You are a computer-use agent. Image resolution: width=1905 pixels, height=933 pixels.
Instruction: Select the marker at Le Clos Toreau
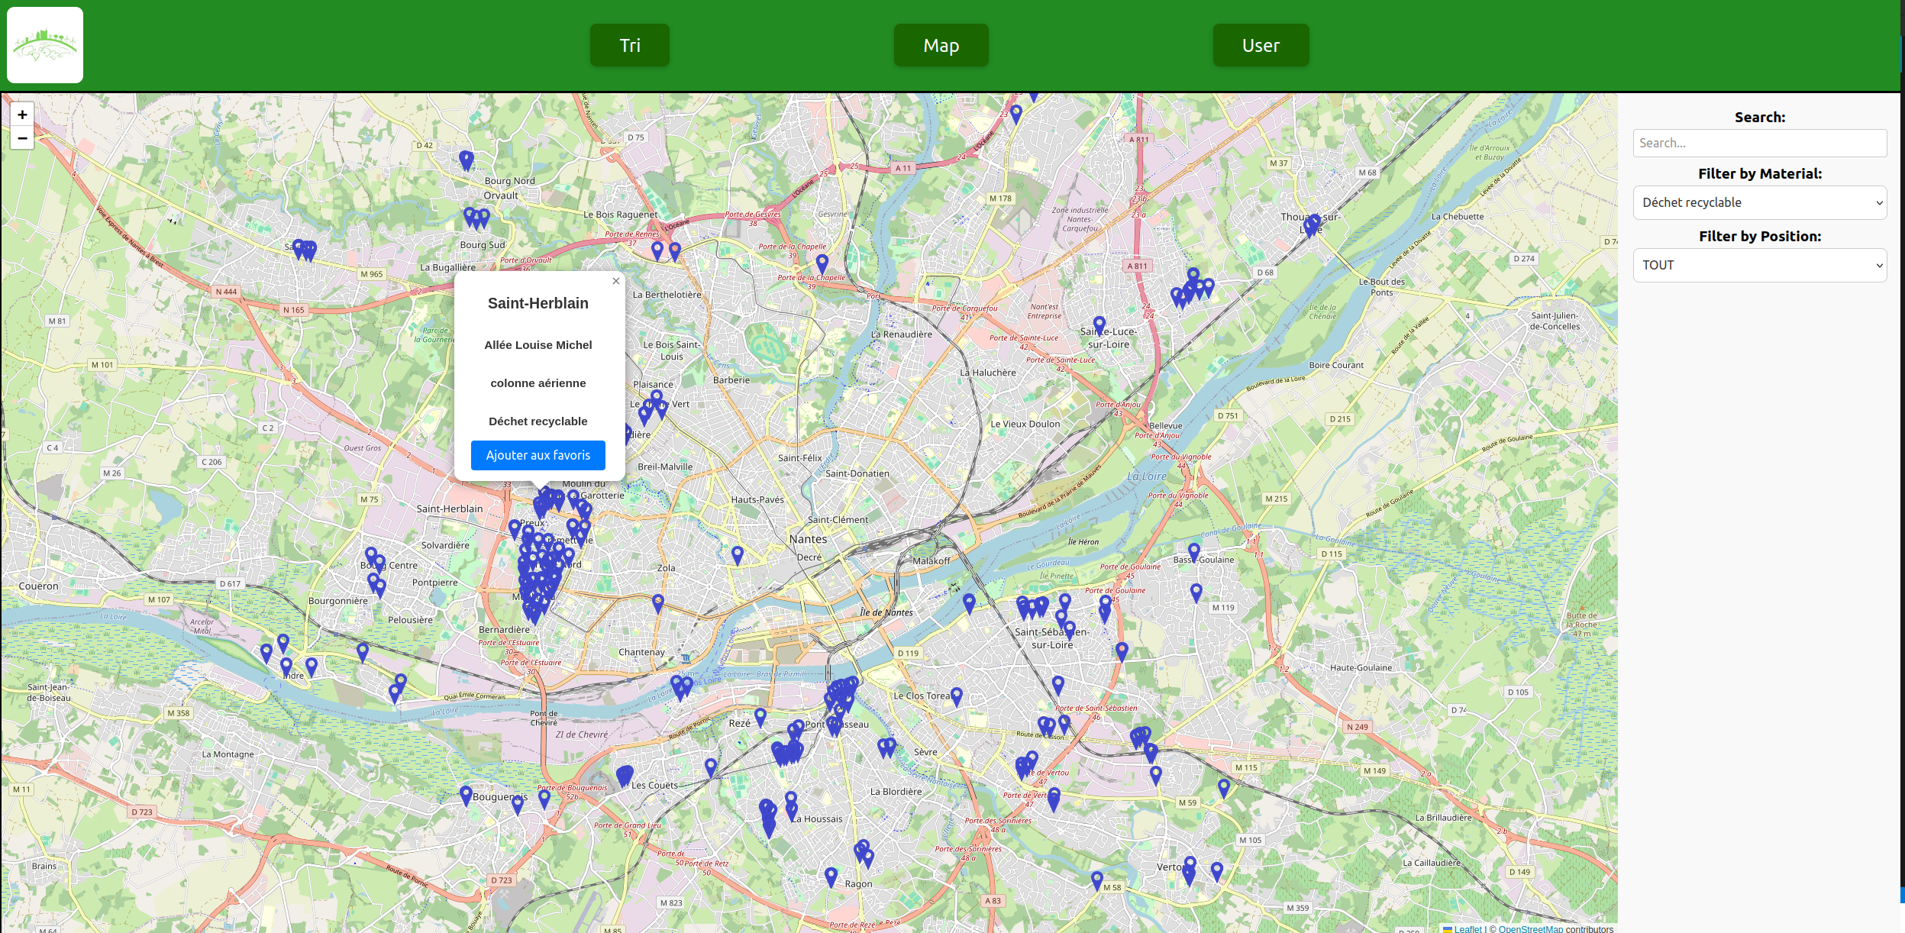pyautogui.click(x=957, y=696)
